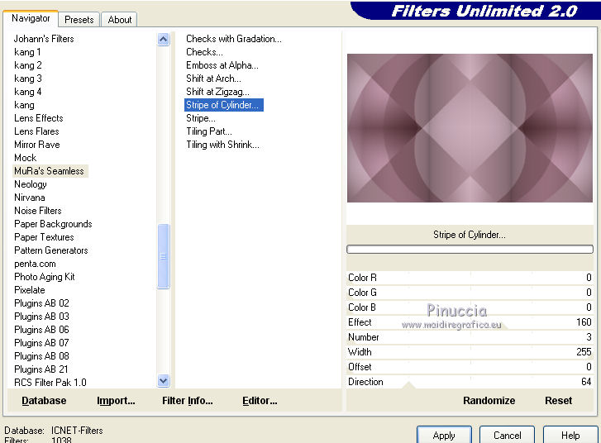Adjust the Offset slider
This screenshot has width=601, height=443.
470,367
